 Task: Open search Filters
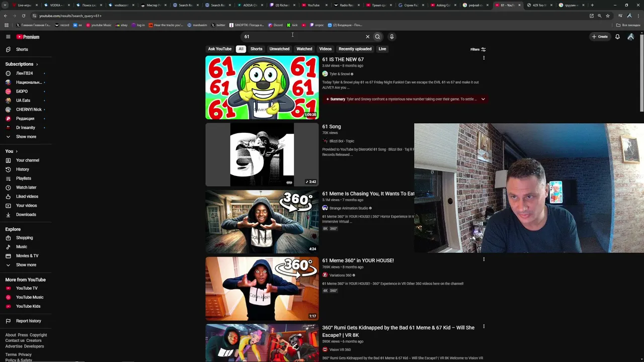click(478, 49)
